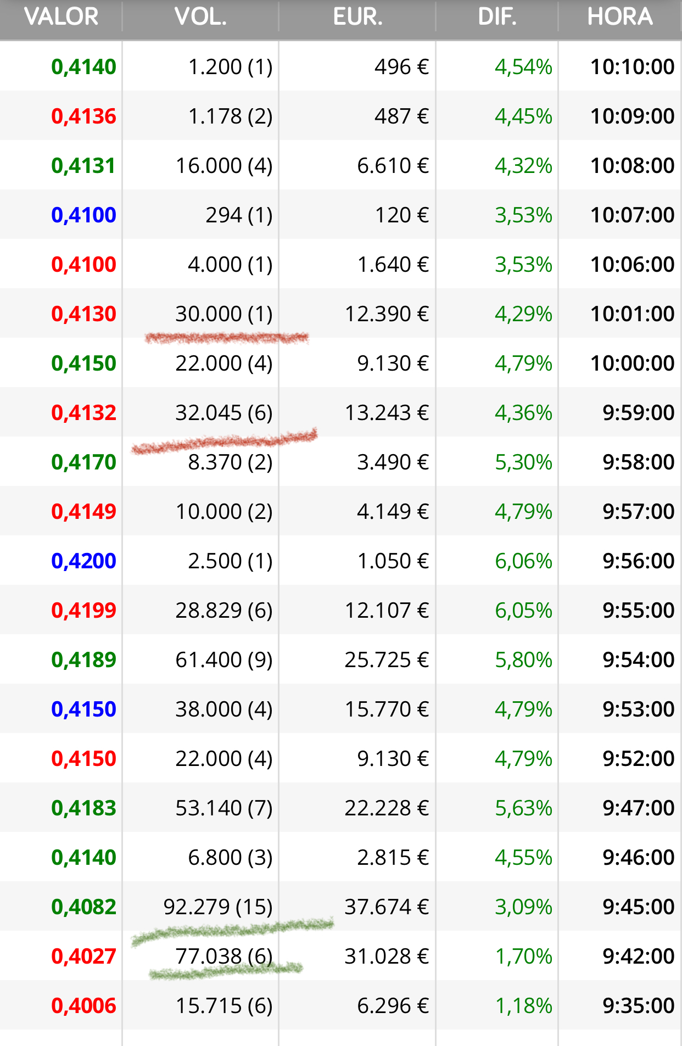Viewport: 682px width, 1046px height.
Task: Click the DIF. column header
Action: (x=497, y=16)
